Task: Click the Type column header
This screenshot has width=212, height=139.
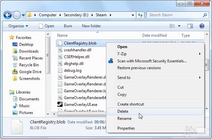Action: 186,35
